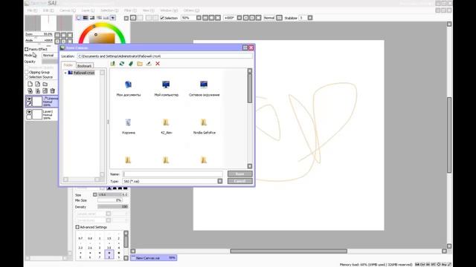This screenshot has width=476, height=267.
Task: Open the Window menu
Action: [169, 10]
